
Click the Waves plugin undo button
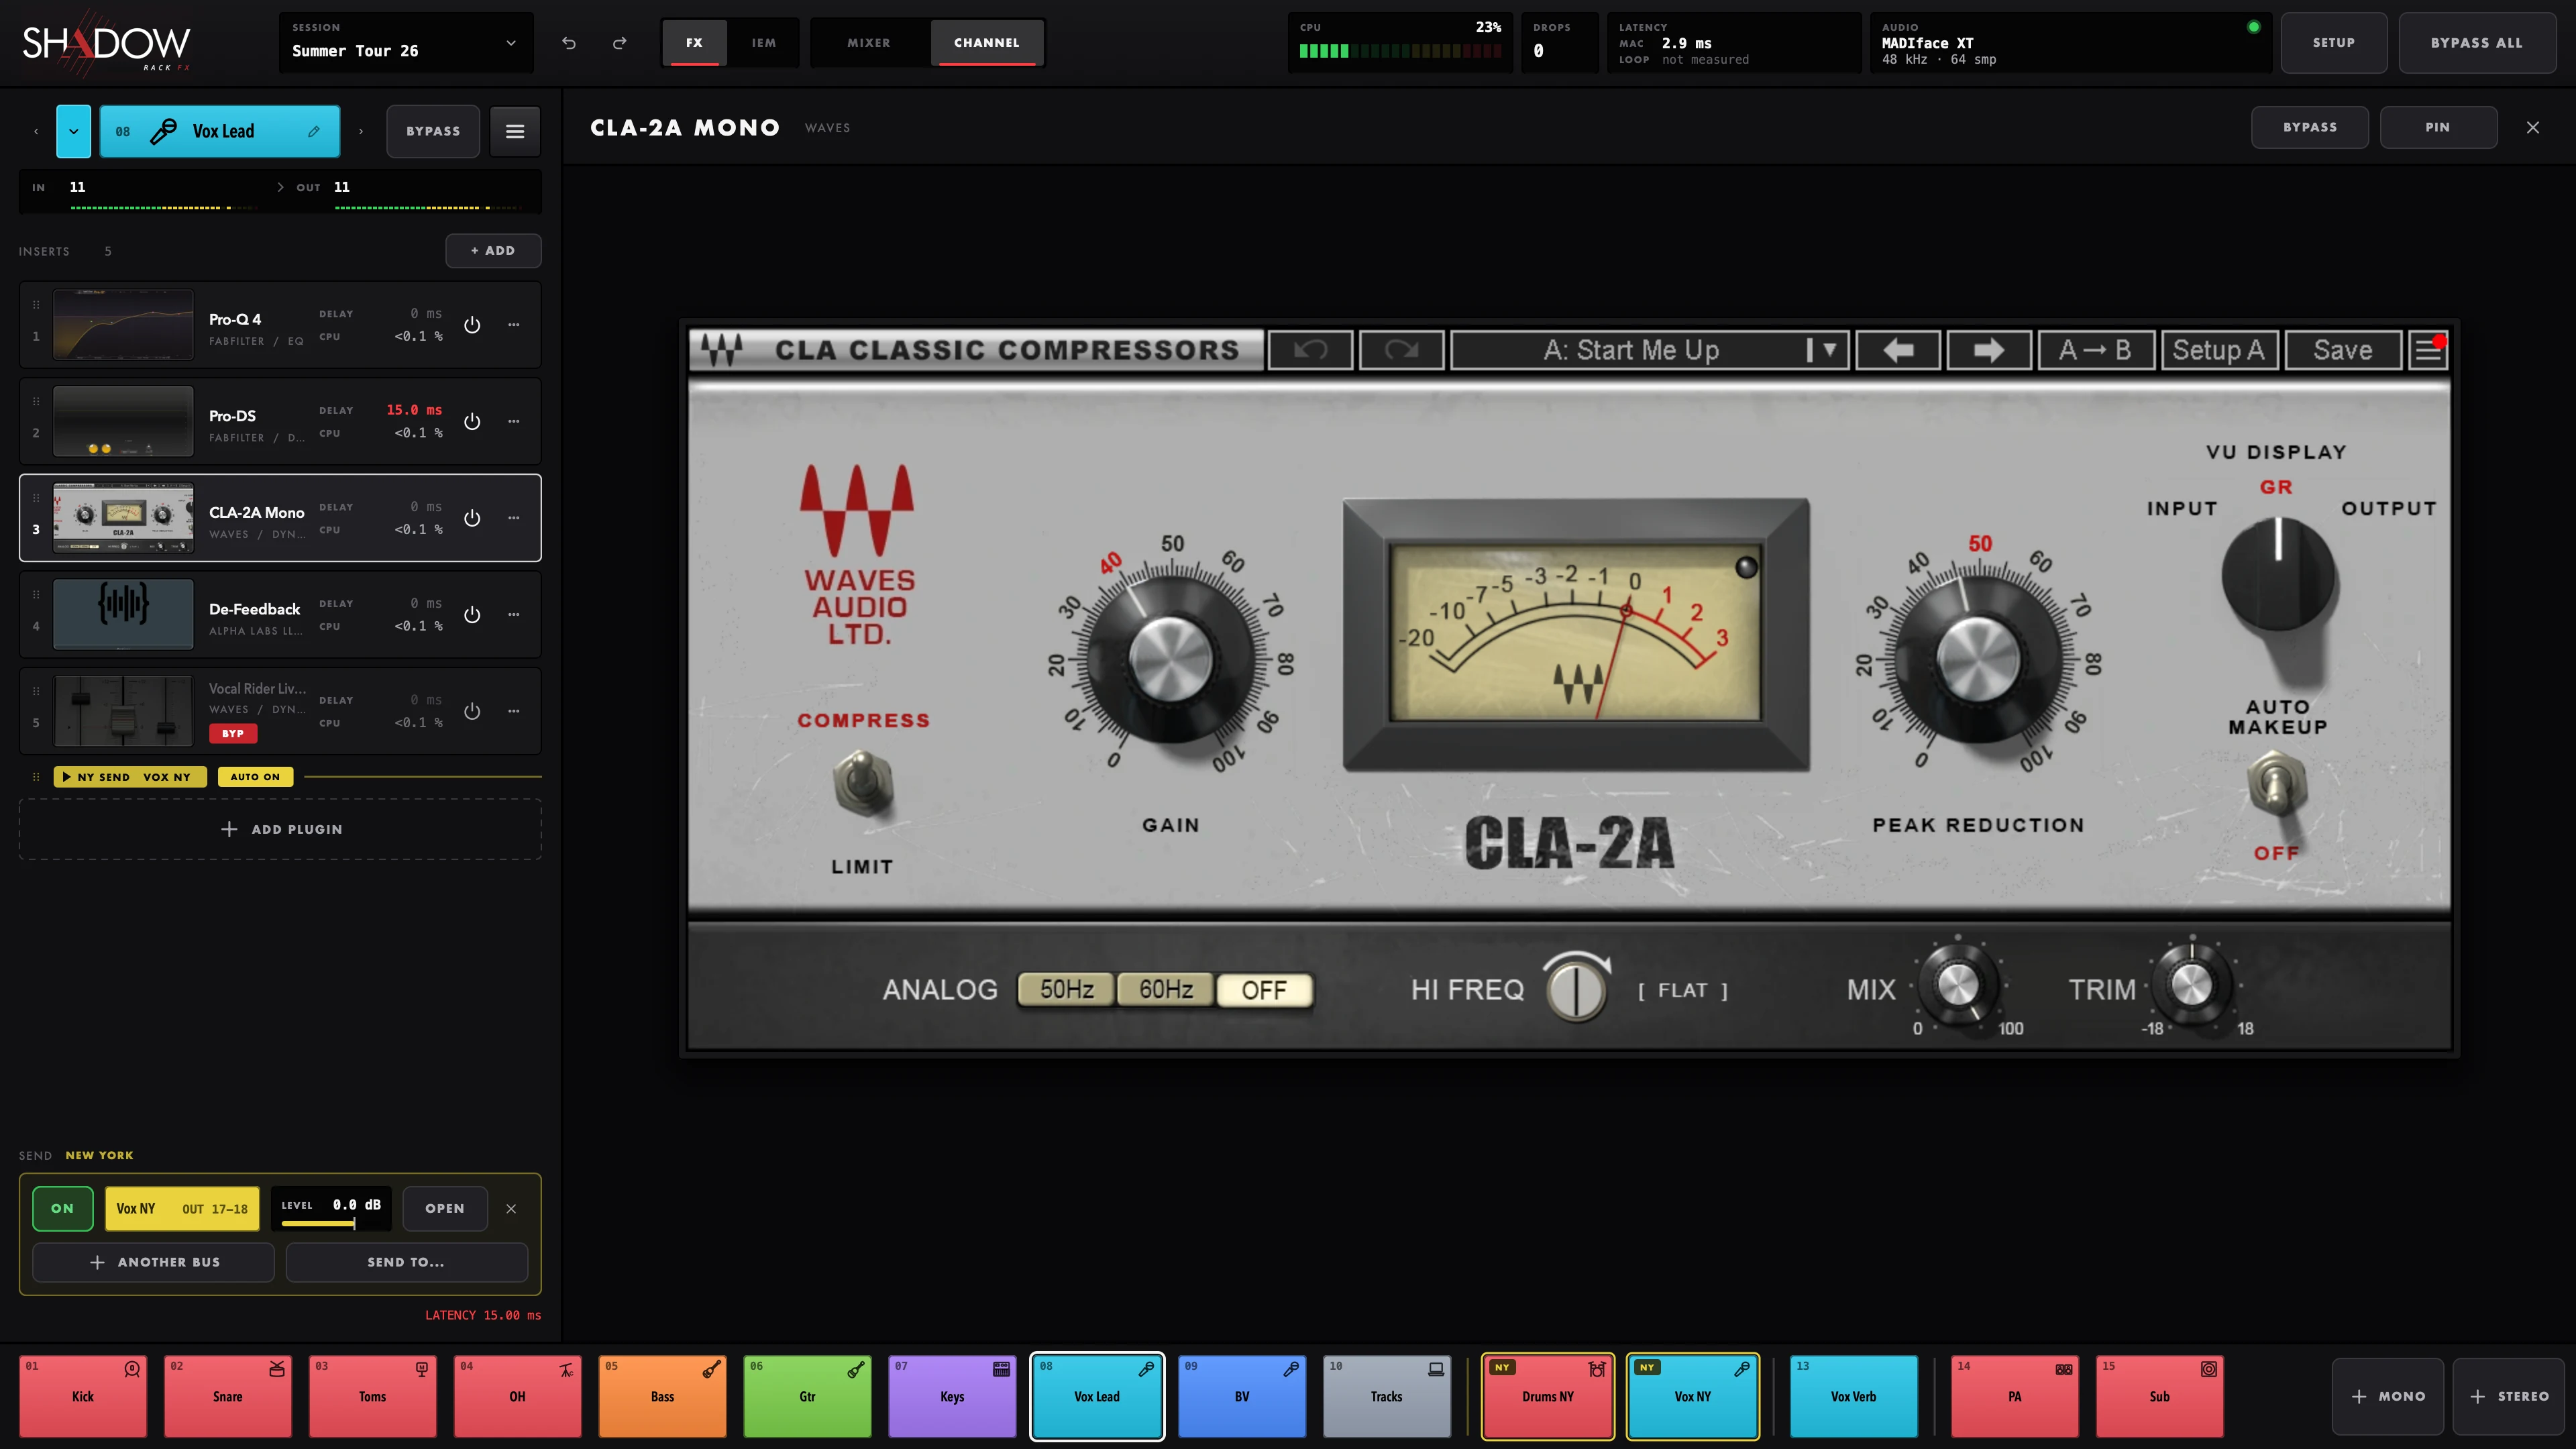coord(1310,350)
